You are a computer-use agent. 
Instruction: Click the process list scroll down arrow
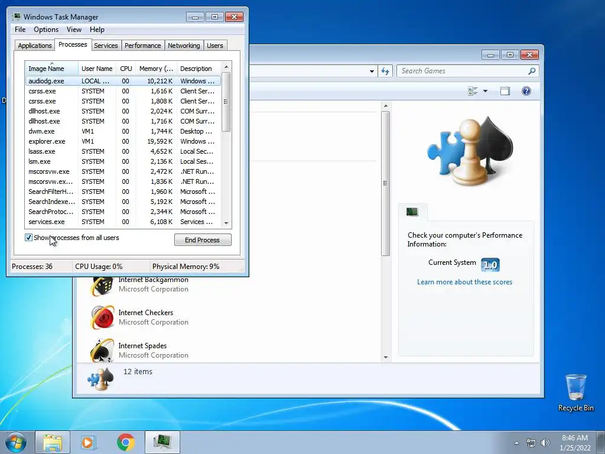pyautogui.click(x=226, y=223)
